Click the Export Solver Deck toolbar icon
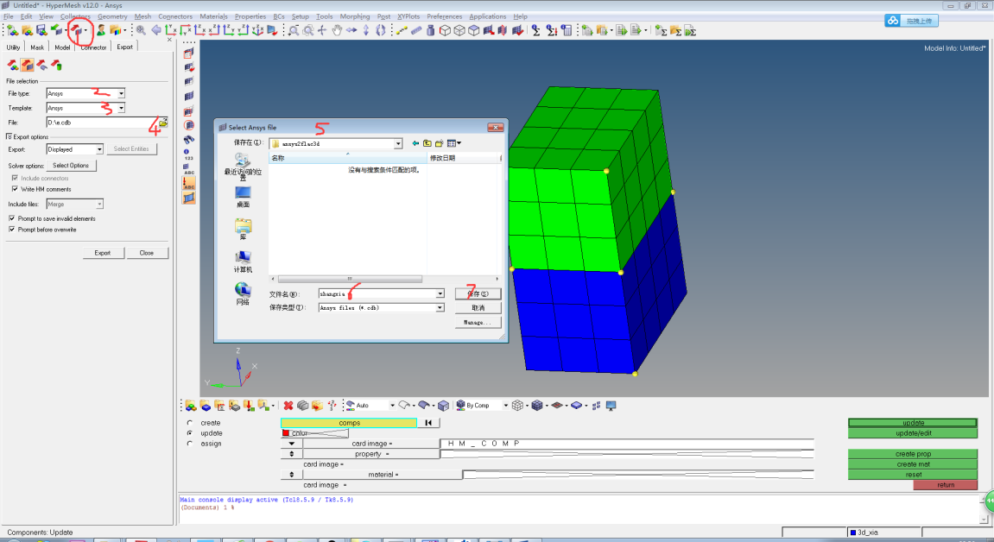Image resolution: width=994 pixels, height=542 pixels. pos(76,31)
